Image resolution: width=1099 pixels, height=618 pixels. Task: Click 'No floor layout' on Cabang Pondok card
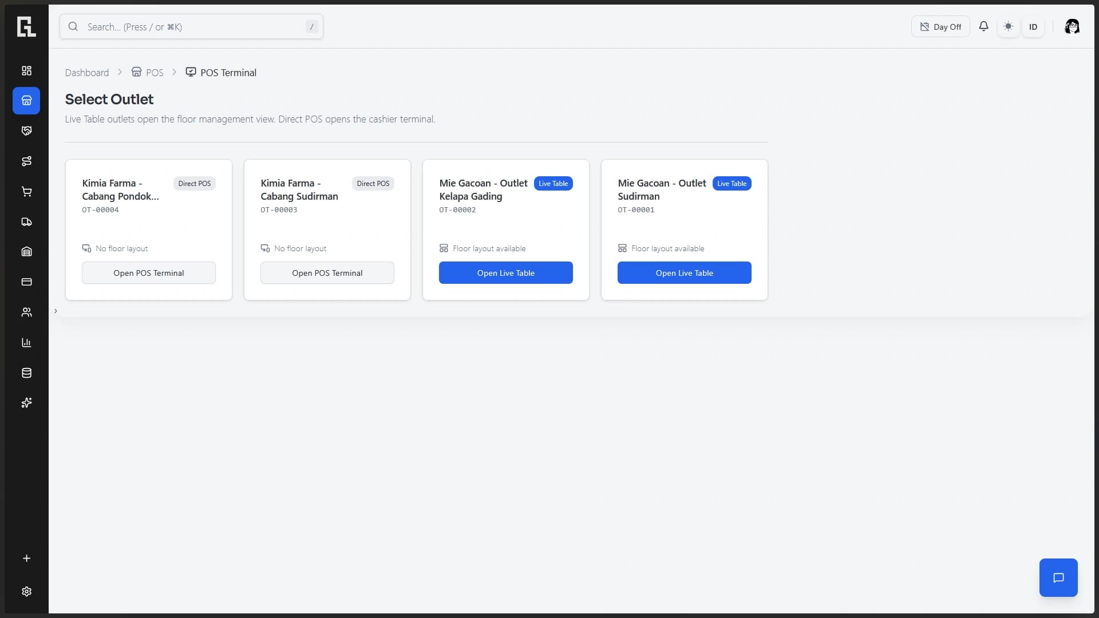click(x=115, y=248)
